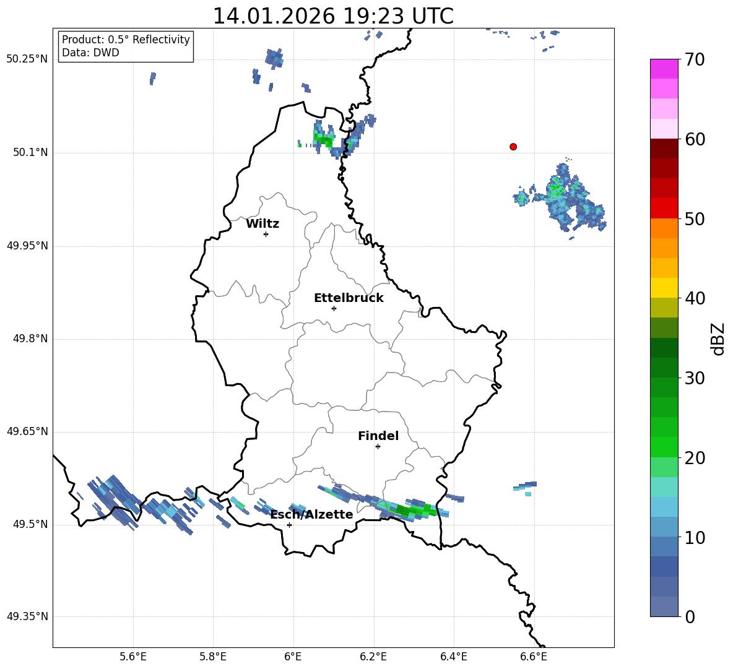Pick the yellow swatch just above 40 dBZ

point(664,288)
